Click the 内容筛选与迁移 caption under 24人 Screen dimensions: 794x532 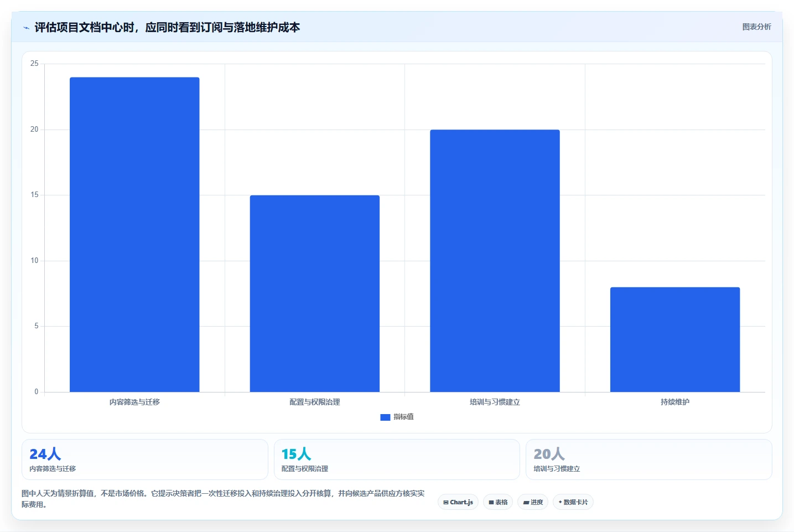coord(53,469)
